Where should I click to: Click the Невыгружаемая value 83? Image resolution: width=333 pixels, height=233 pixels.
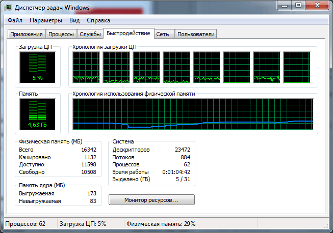coord(93,201)
